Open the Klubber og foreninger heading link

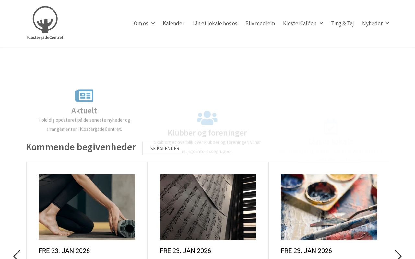207,133
